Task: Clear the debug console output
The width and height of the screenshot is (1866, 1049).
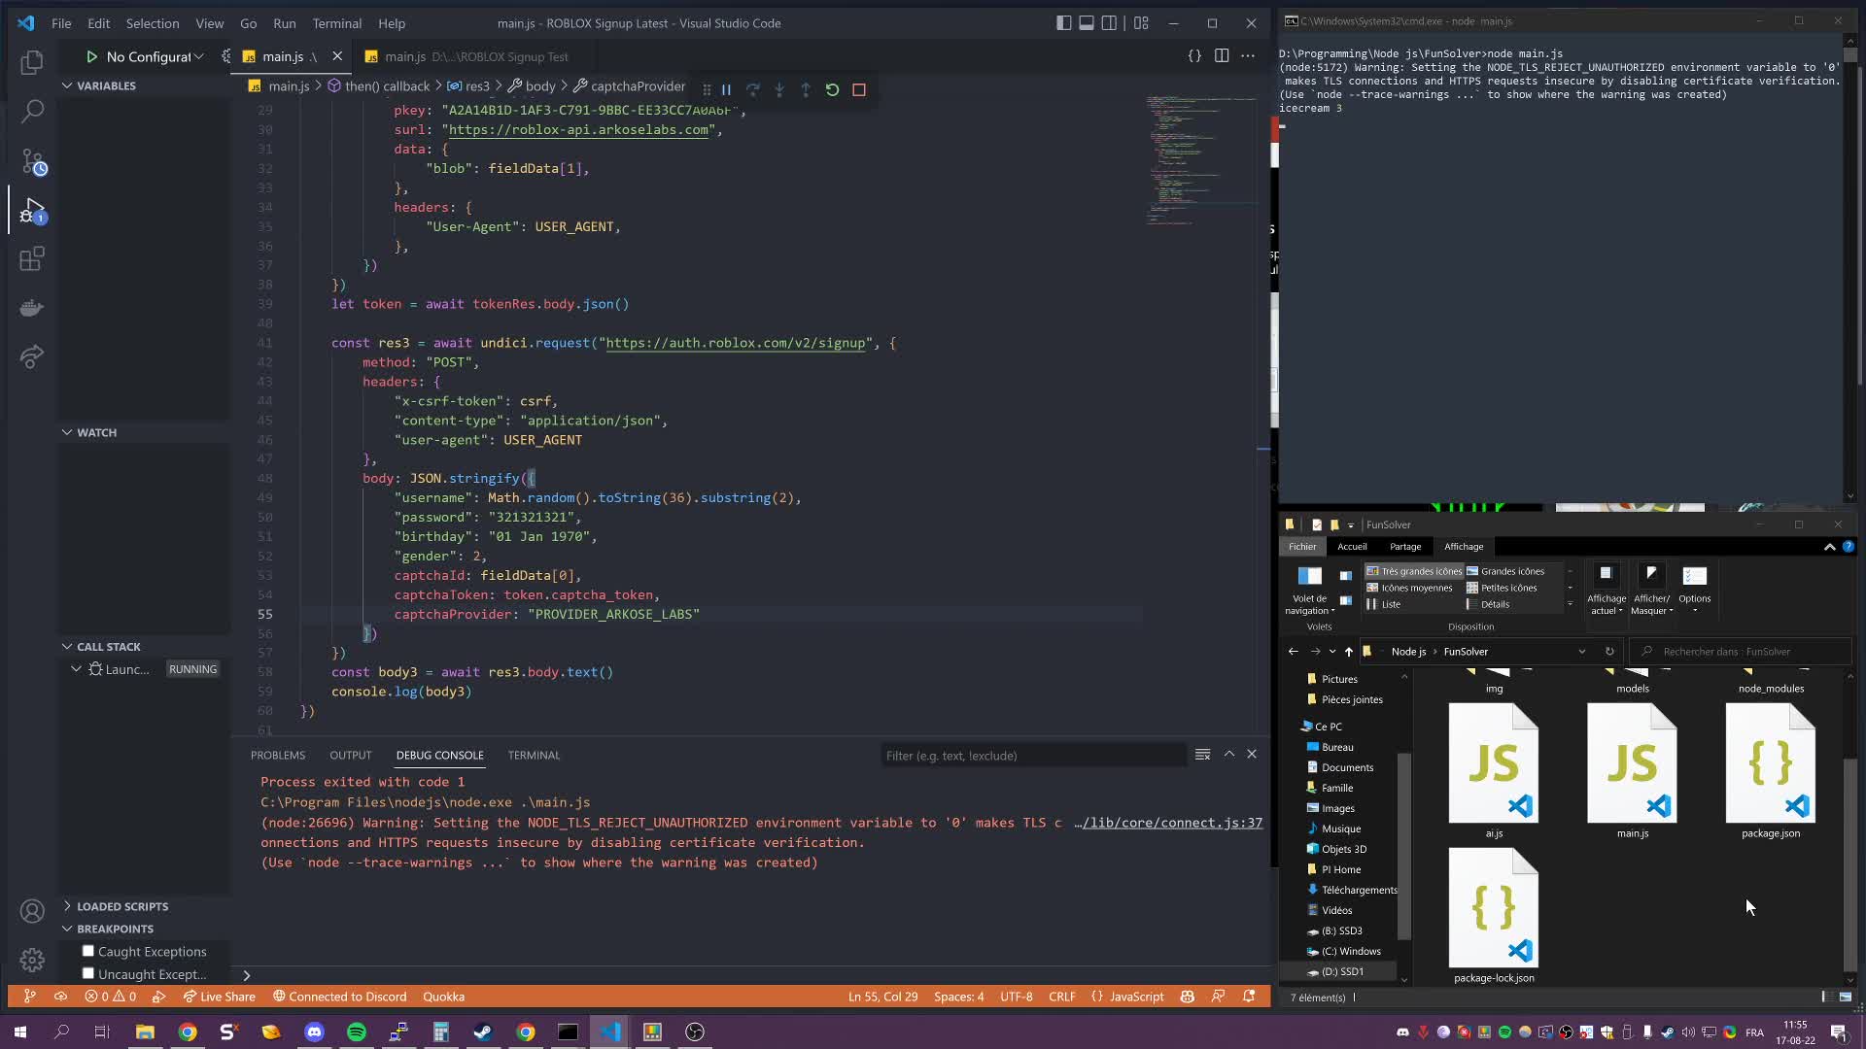Action: 1203,754
